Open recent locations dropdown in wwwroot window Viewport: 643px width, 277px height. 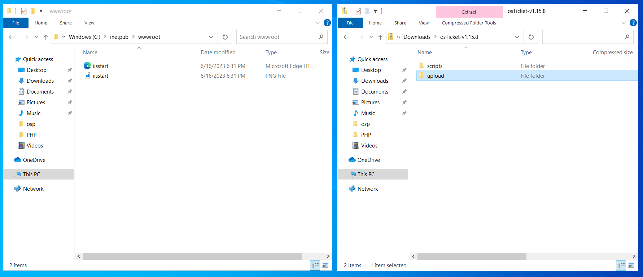pos(36,37)
